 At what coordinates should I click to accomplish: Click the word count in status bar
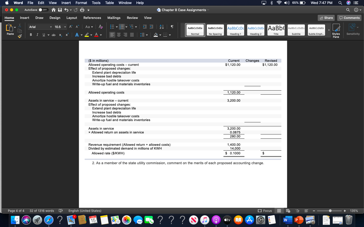coord(42,211)
